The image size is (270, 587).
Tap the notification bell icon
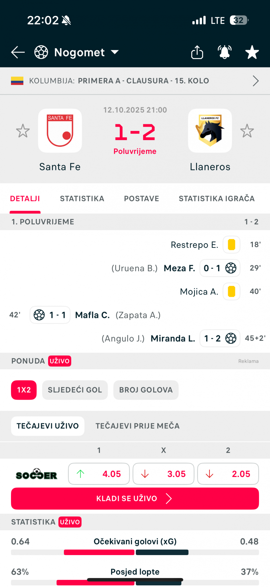click(224, 52)
